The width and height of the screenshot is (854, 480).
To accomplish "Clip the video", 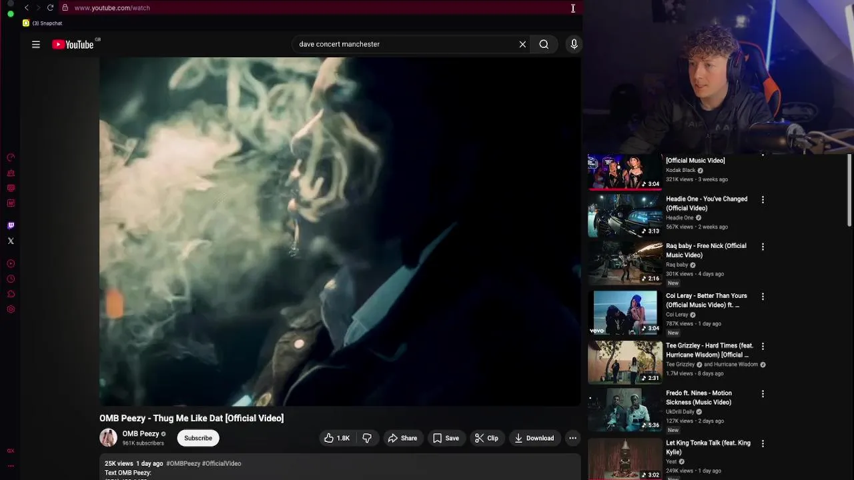I will pyautogui.click(x=486, y=438).
